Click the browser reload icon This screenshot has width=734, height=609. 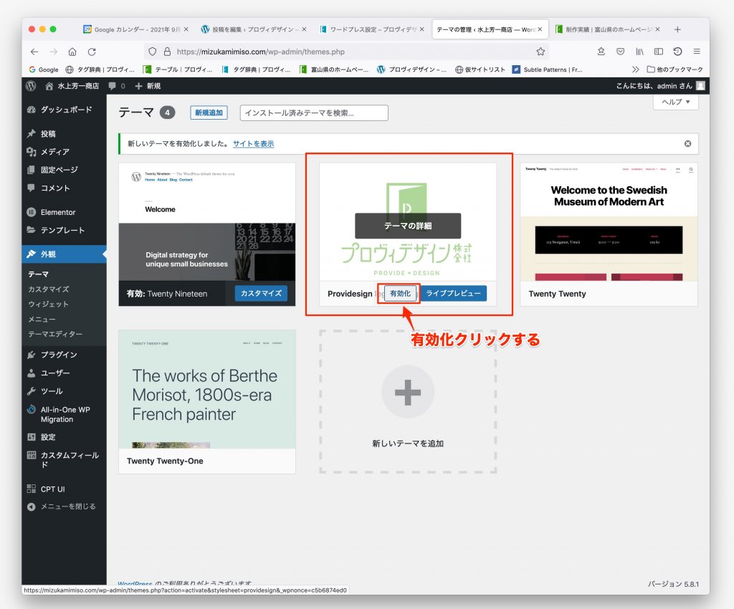[x=92, y=52]
